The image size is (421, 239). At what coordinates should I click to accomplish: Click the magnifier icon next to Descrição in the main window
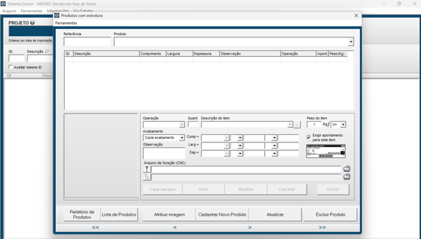point(46,51)
